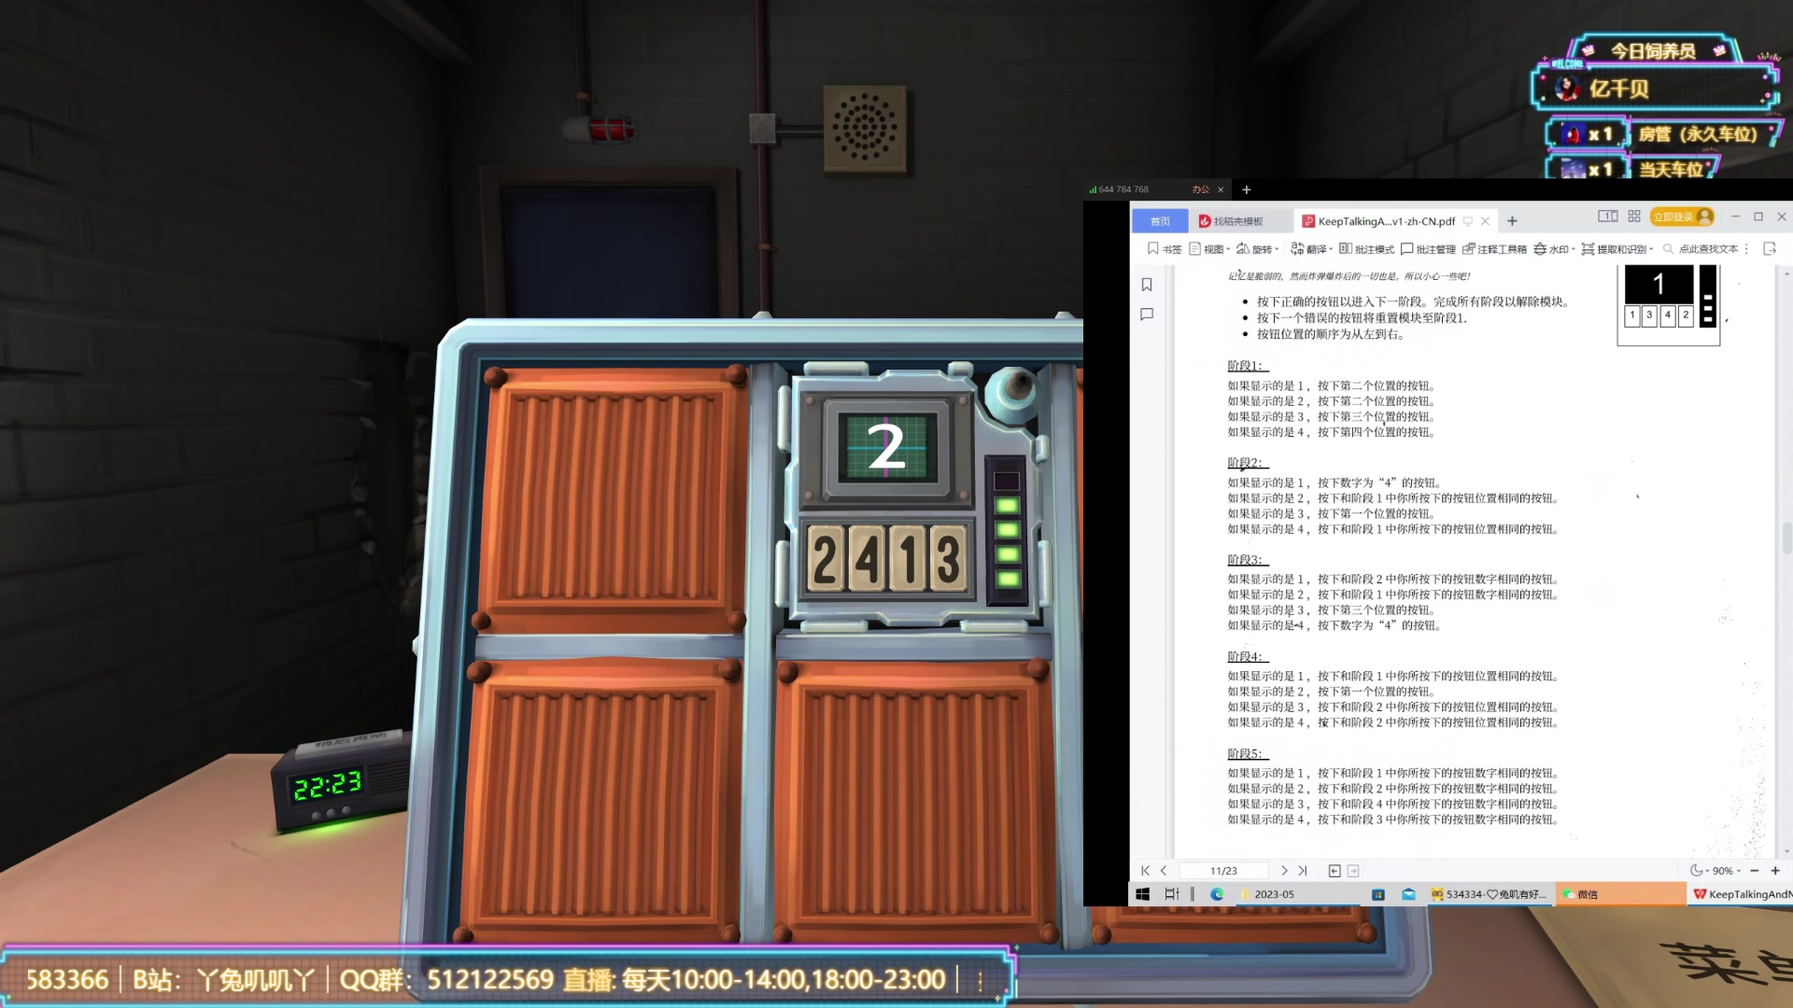Select the 办公 tab in the black title bar

[x=1200, y=189]
